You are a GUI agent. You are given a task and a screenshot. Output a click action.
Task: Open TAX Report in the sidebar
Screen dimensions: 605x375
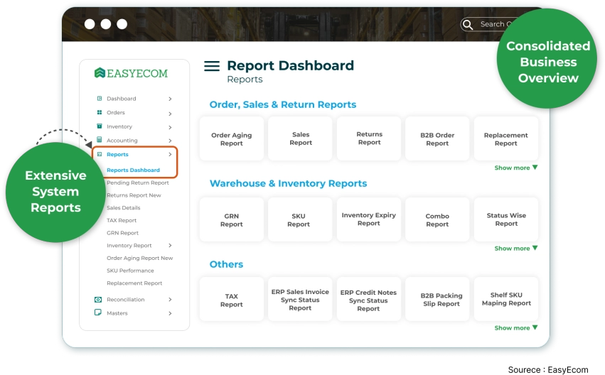pos(122,220)
